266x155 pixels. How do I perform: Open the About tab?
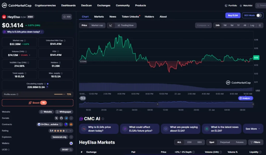click(163, 17)
